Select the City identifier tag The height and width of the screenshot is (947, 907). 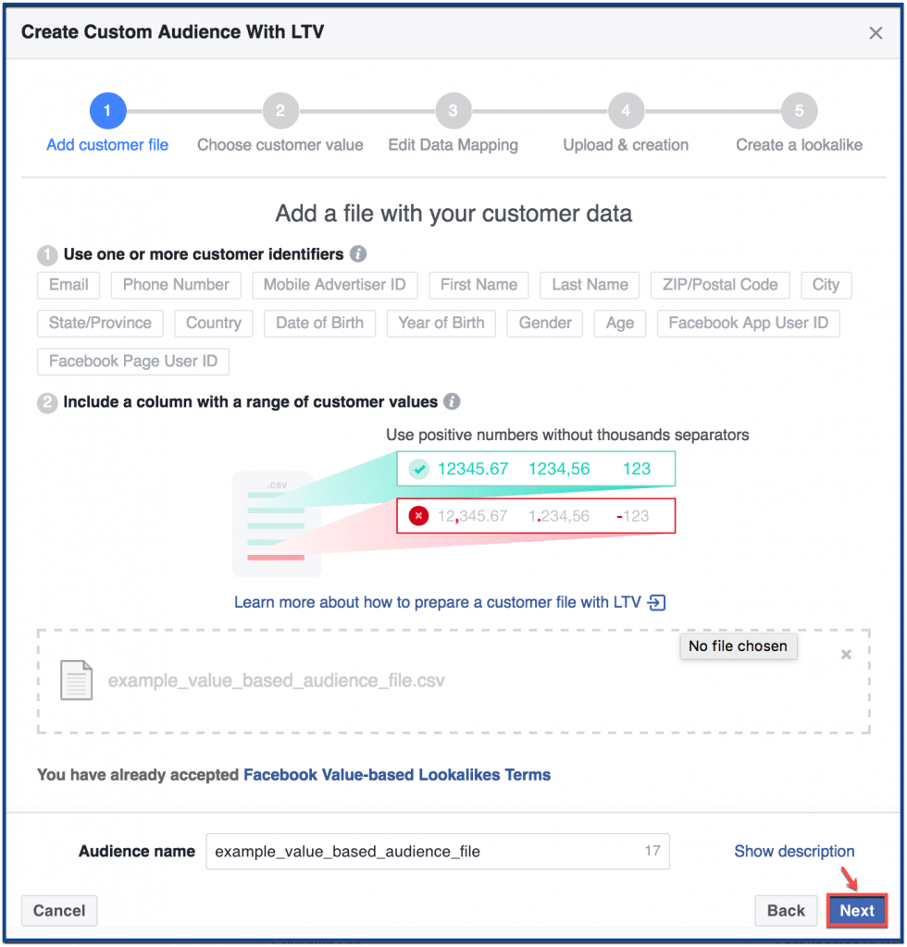click(x=826, y=285)
